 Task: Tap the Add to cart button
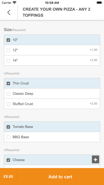click(60, 176)
